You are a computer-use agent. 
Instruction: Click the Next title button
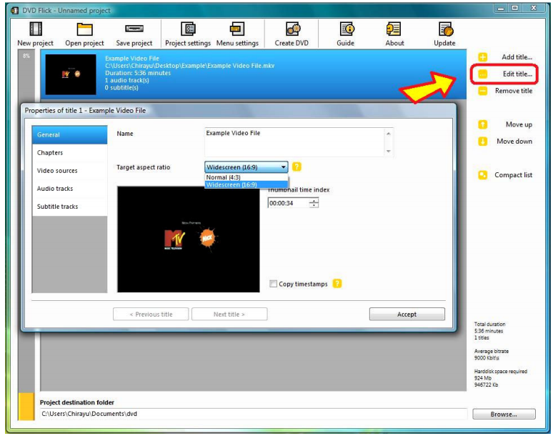click(229, 314)
